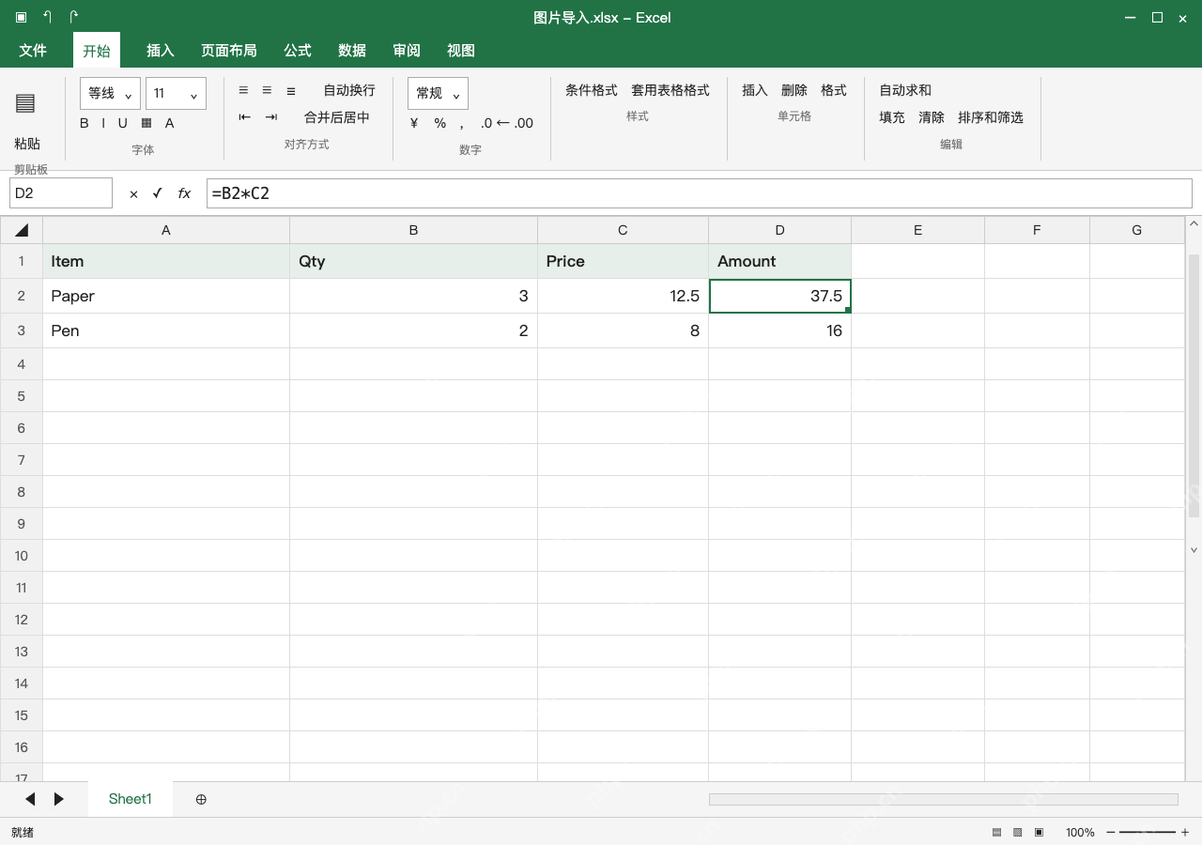The height and width of the screenshot is (845, 1202).
Task: Go to previous sheet using left arrow
Action: (x=30, y=799)
